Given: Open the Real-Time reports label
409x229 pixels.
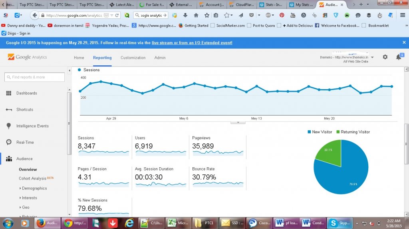Looking at the screenshot, I should coord(25,142).
